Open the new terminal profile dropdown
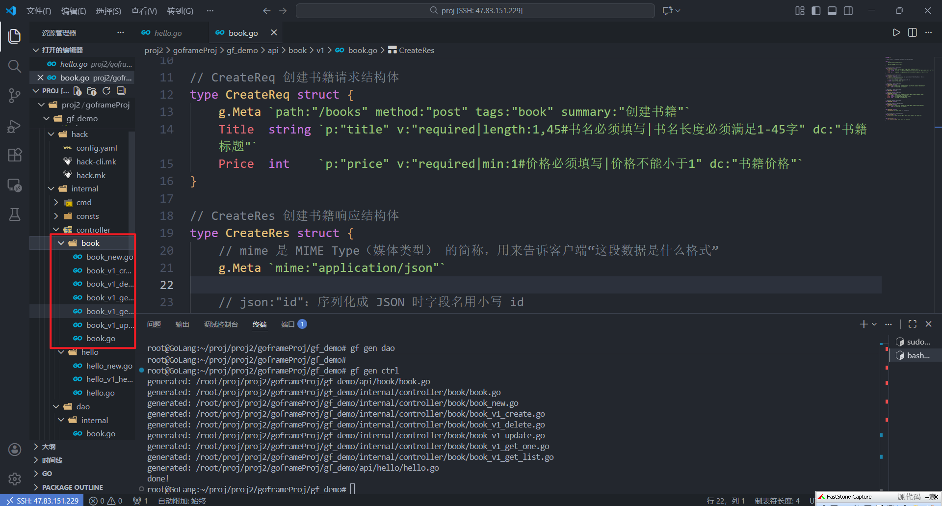942x506 pixels. [874, 324]
